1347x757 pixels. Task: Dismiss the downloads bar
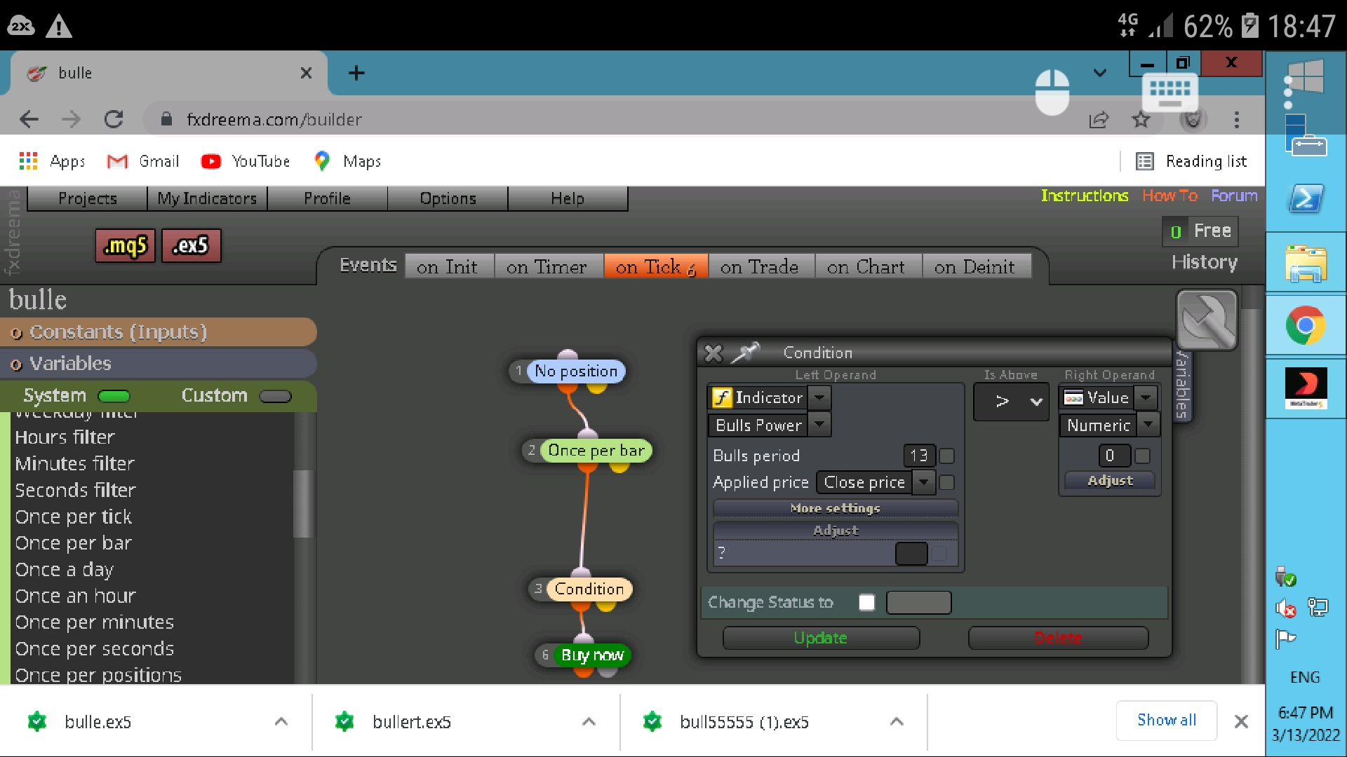point(1240,721)
